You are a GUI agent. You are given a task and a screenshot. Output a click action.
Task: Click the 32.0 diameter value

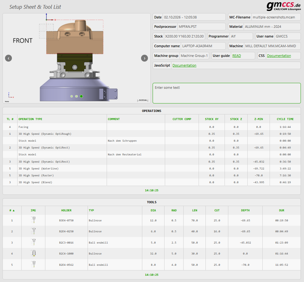(x=153, y=254)
